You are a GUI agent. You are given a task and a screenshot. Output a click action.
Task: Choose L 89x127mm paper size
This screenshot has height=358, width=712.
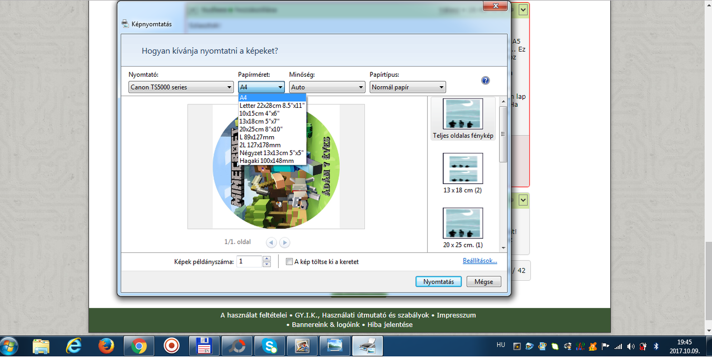[272, 137]
